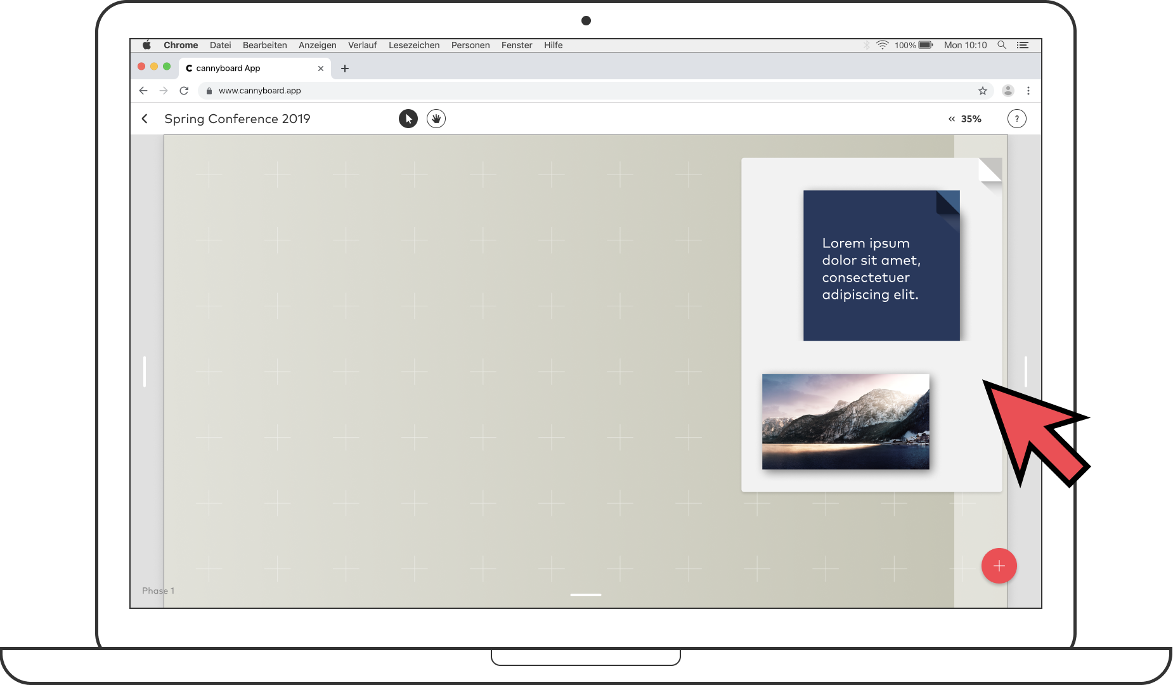Click the Mon 10:10 clock

click(966, 45)
